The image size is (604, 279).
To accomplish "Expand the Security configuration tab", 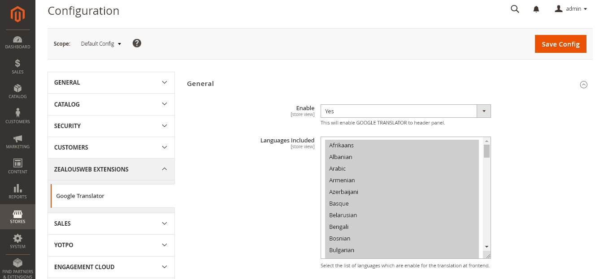I will point(111,126).
